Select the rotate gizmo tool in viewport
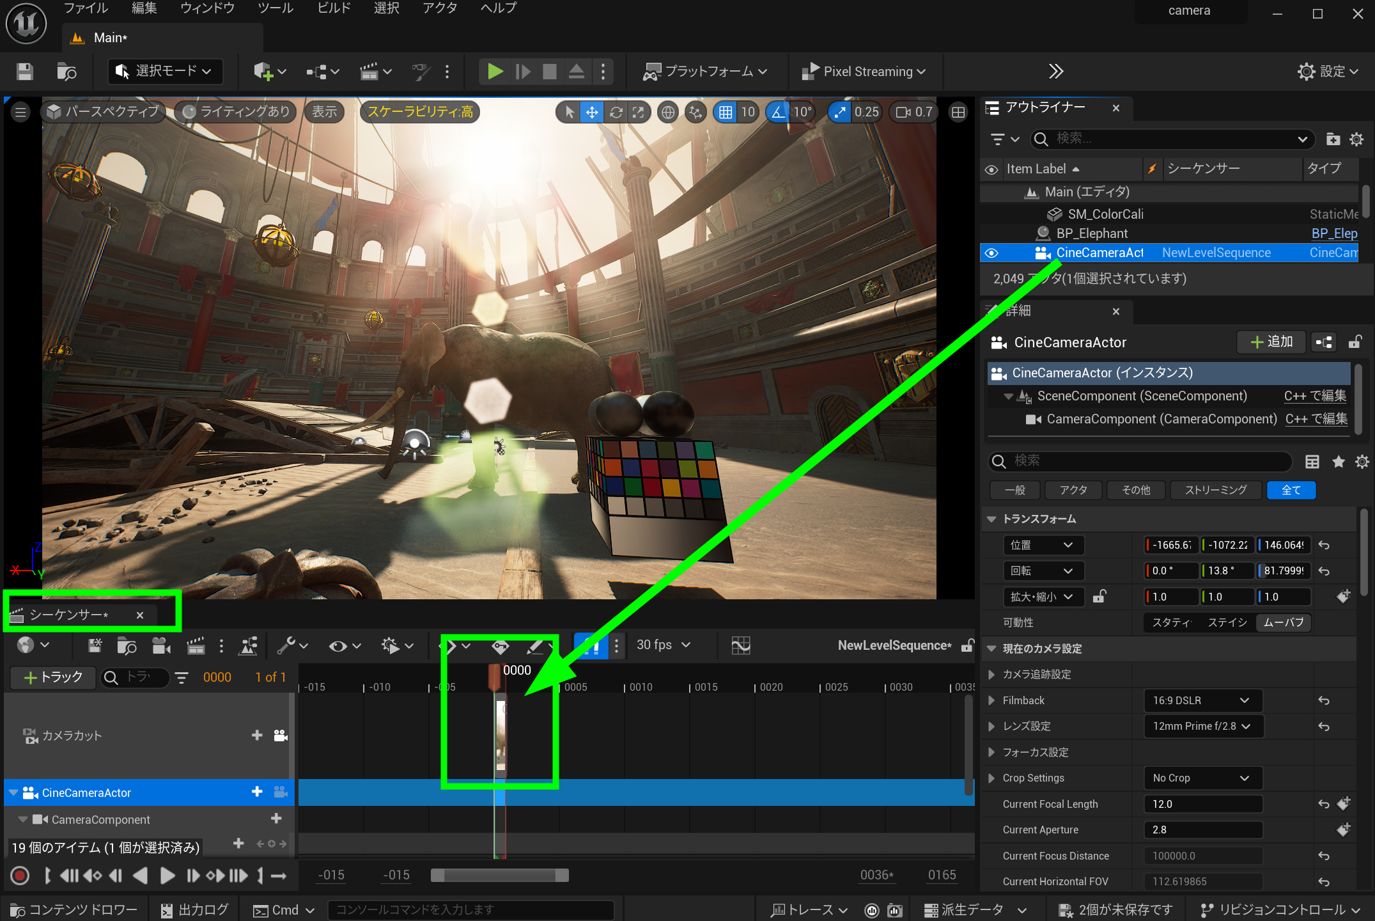This screenshot has height=921, width=1375. 616,113
